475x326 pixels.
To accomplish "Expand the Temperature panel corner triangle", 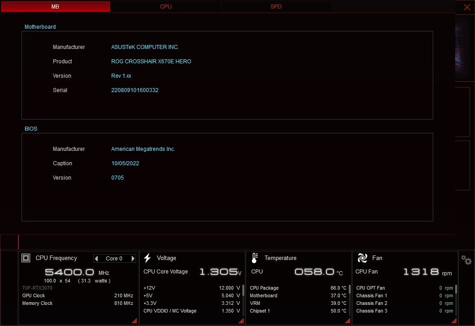I will click(347, 321).
